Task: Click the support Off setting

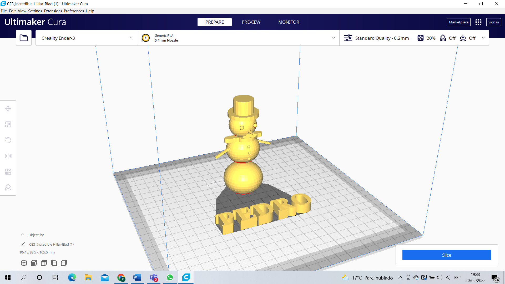Action: (x=448, y=38)
